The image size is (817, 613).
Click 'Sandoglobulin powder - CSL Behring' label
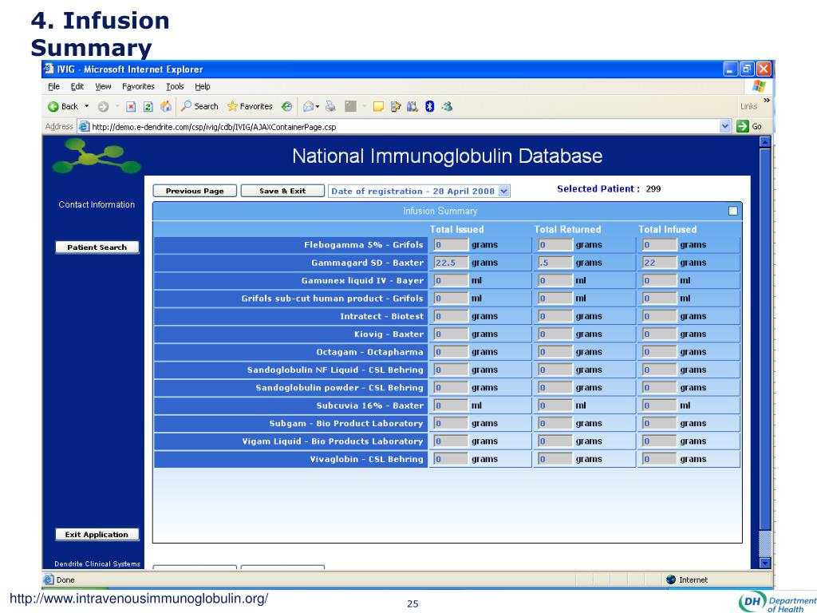pyautogui.click(x=339, y=388)
